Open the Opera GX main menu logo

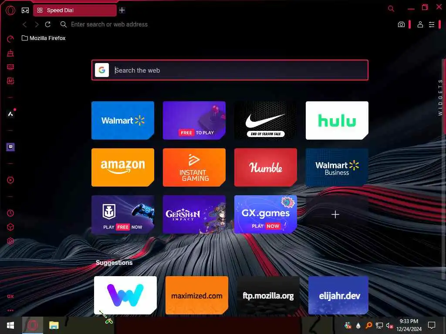tap(10, 10)
